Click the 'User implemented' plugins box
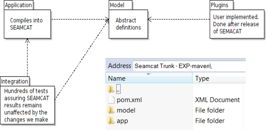266x130 pixels. click(x=237, y=24)
